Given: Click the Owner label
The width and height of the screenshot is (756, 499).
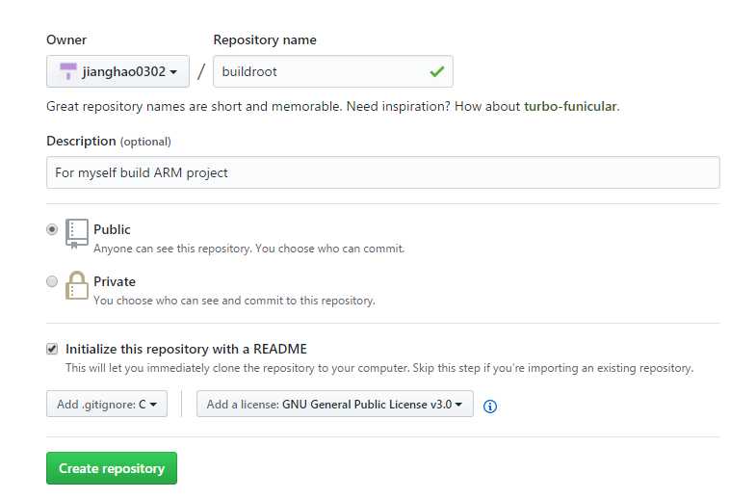Looking at the screenshot, I should [x=66, y=40].
